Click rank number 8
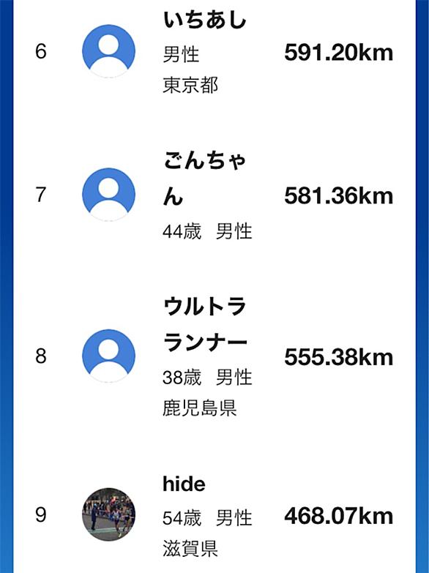This screenshot has height=573, width=429. 41,356
